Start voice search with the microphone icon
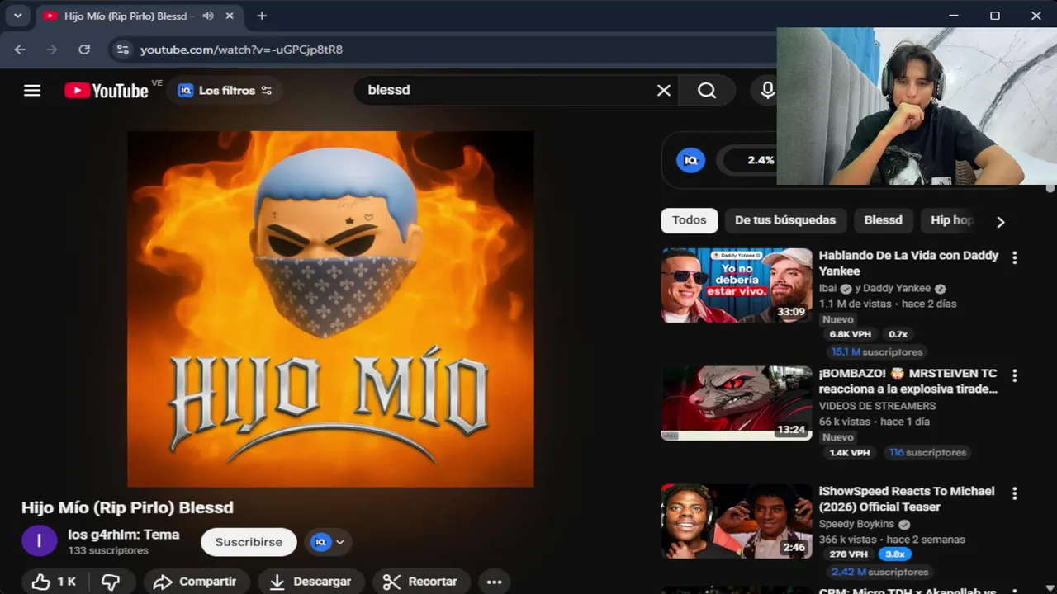 click(x=767, y=91)
